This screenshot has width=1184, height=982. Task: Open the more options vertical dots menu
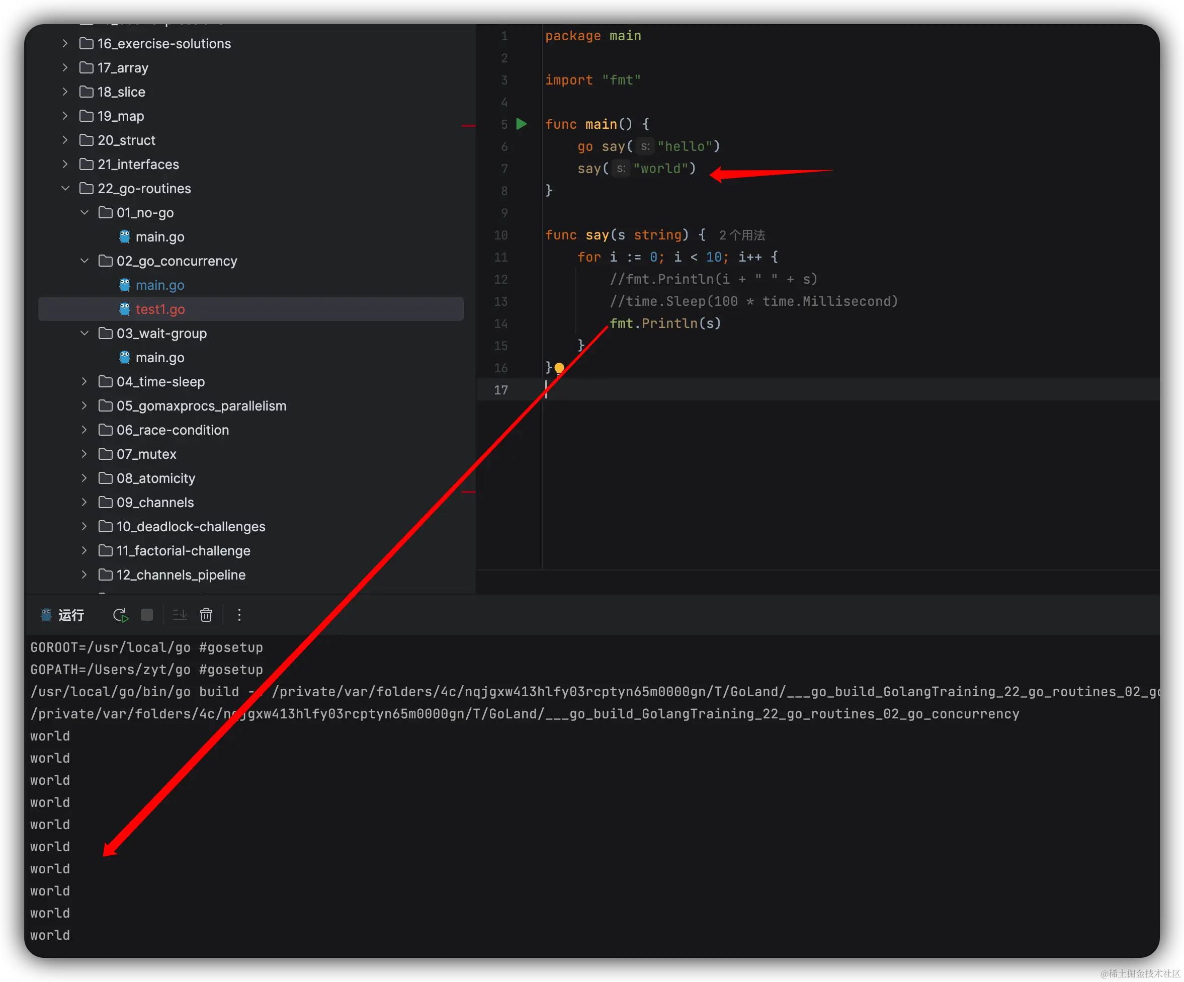point(239,615)
